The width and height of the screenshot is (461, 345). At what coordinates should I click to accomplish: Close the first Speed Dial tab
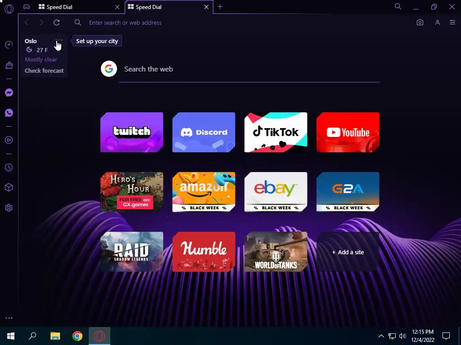point(118,7)
